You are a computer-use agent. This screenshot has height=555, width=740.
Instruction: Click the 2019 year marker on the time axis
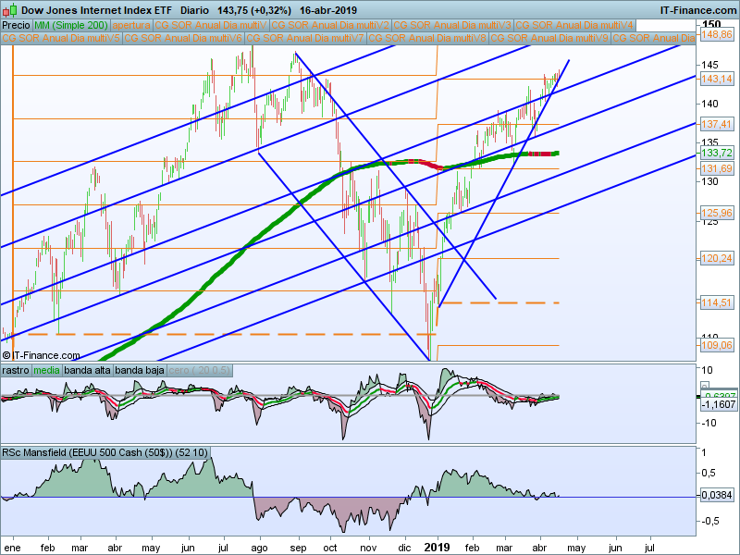(437, 548)
